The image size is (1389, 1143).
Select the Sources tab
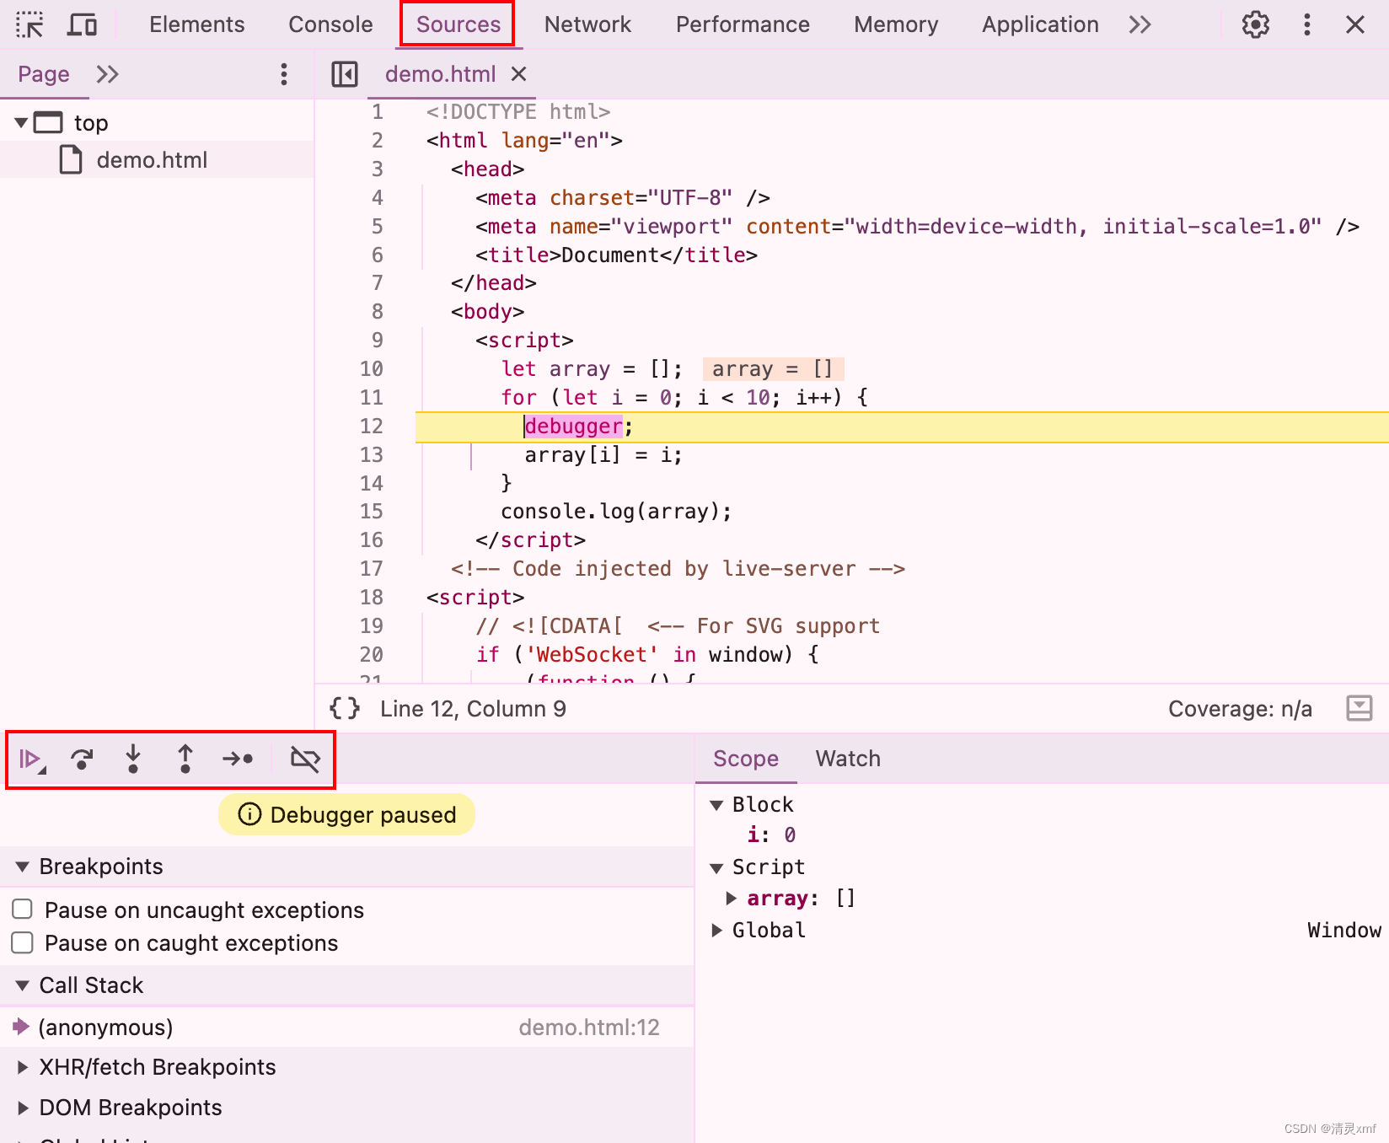(x=459, y=24)
